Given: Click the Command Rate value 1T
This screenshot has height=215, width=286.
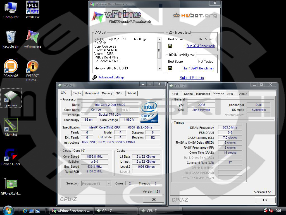Looking at the screenshot, I should pos(230,163).
